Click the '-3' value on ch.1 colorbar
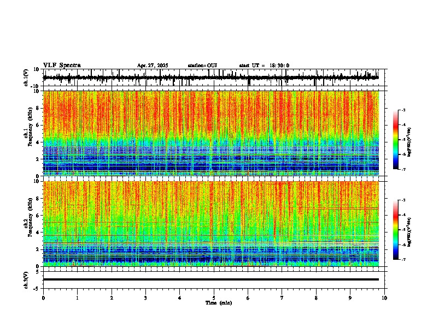The width and height of the screenshot is (433, 334). tap(403, 110)
